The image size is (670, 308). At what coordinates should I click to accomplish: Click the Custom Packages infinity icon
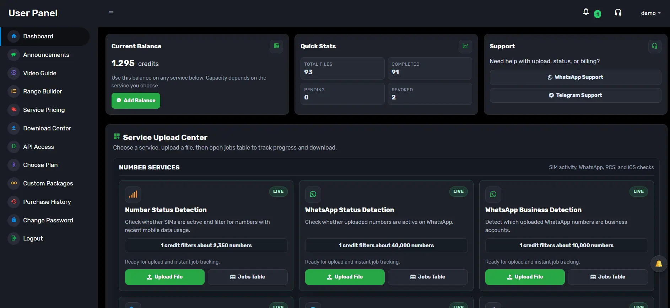[x=14, y=183]
